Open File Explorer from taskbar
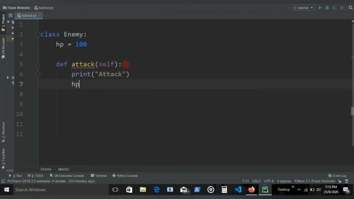The width and height of the screenshot is (354, 199). [143, 190]
